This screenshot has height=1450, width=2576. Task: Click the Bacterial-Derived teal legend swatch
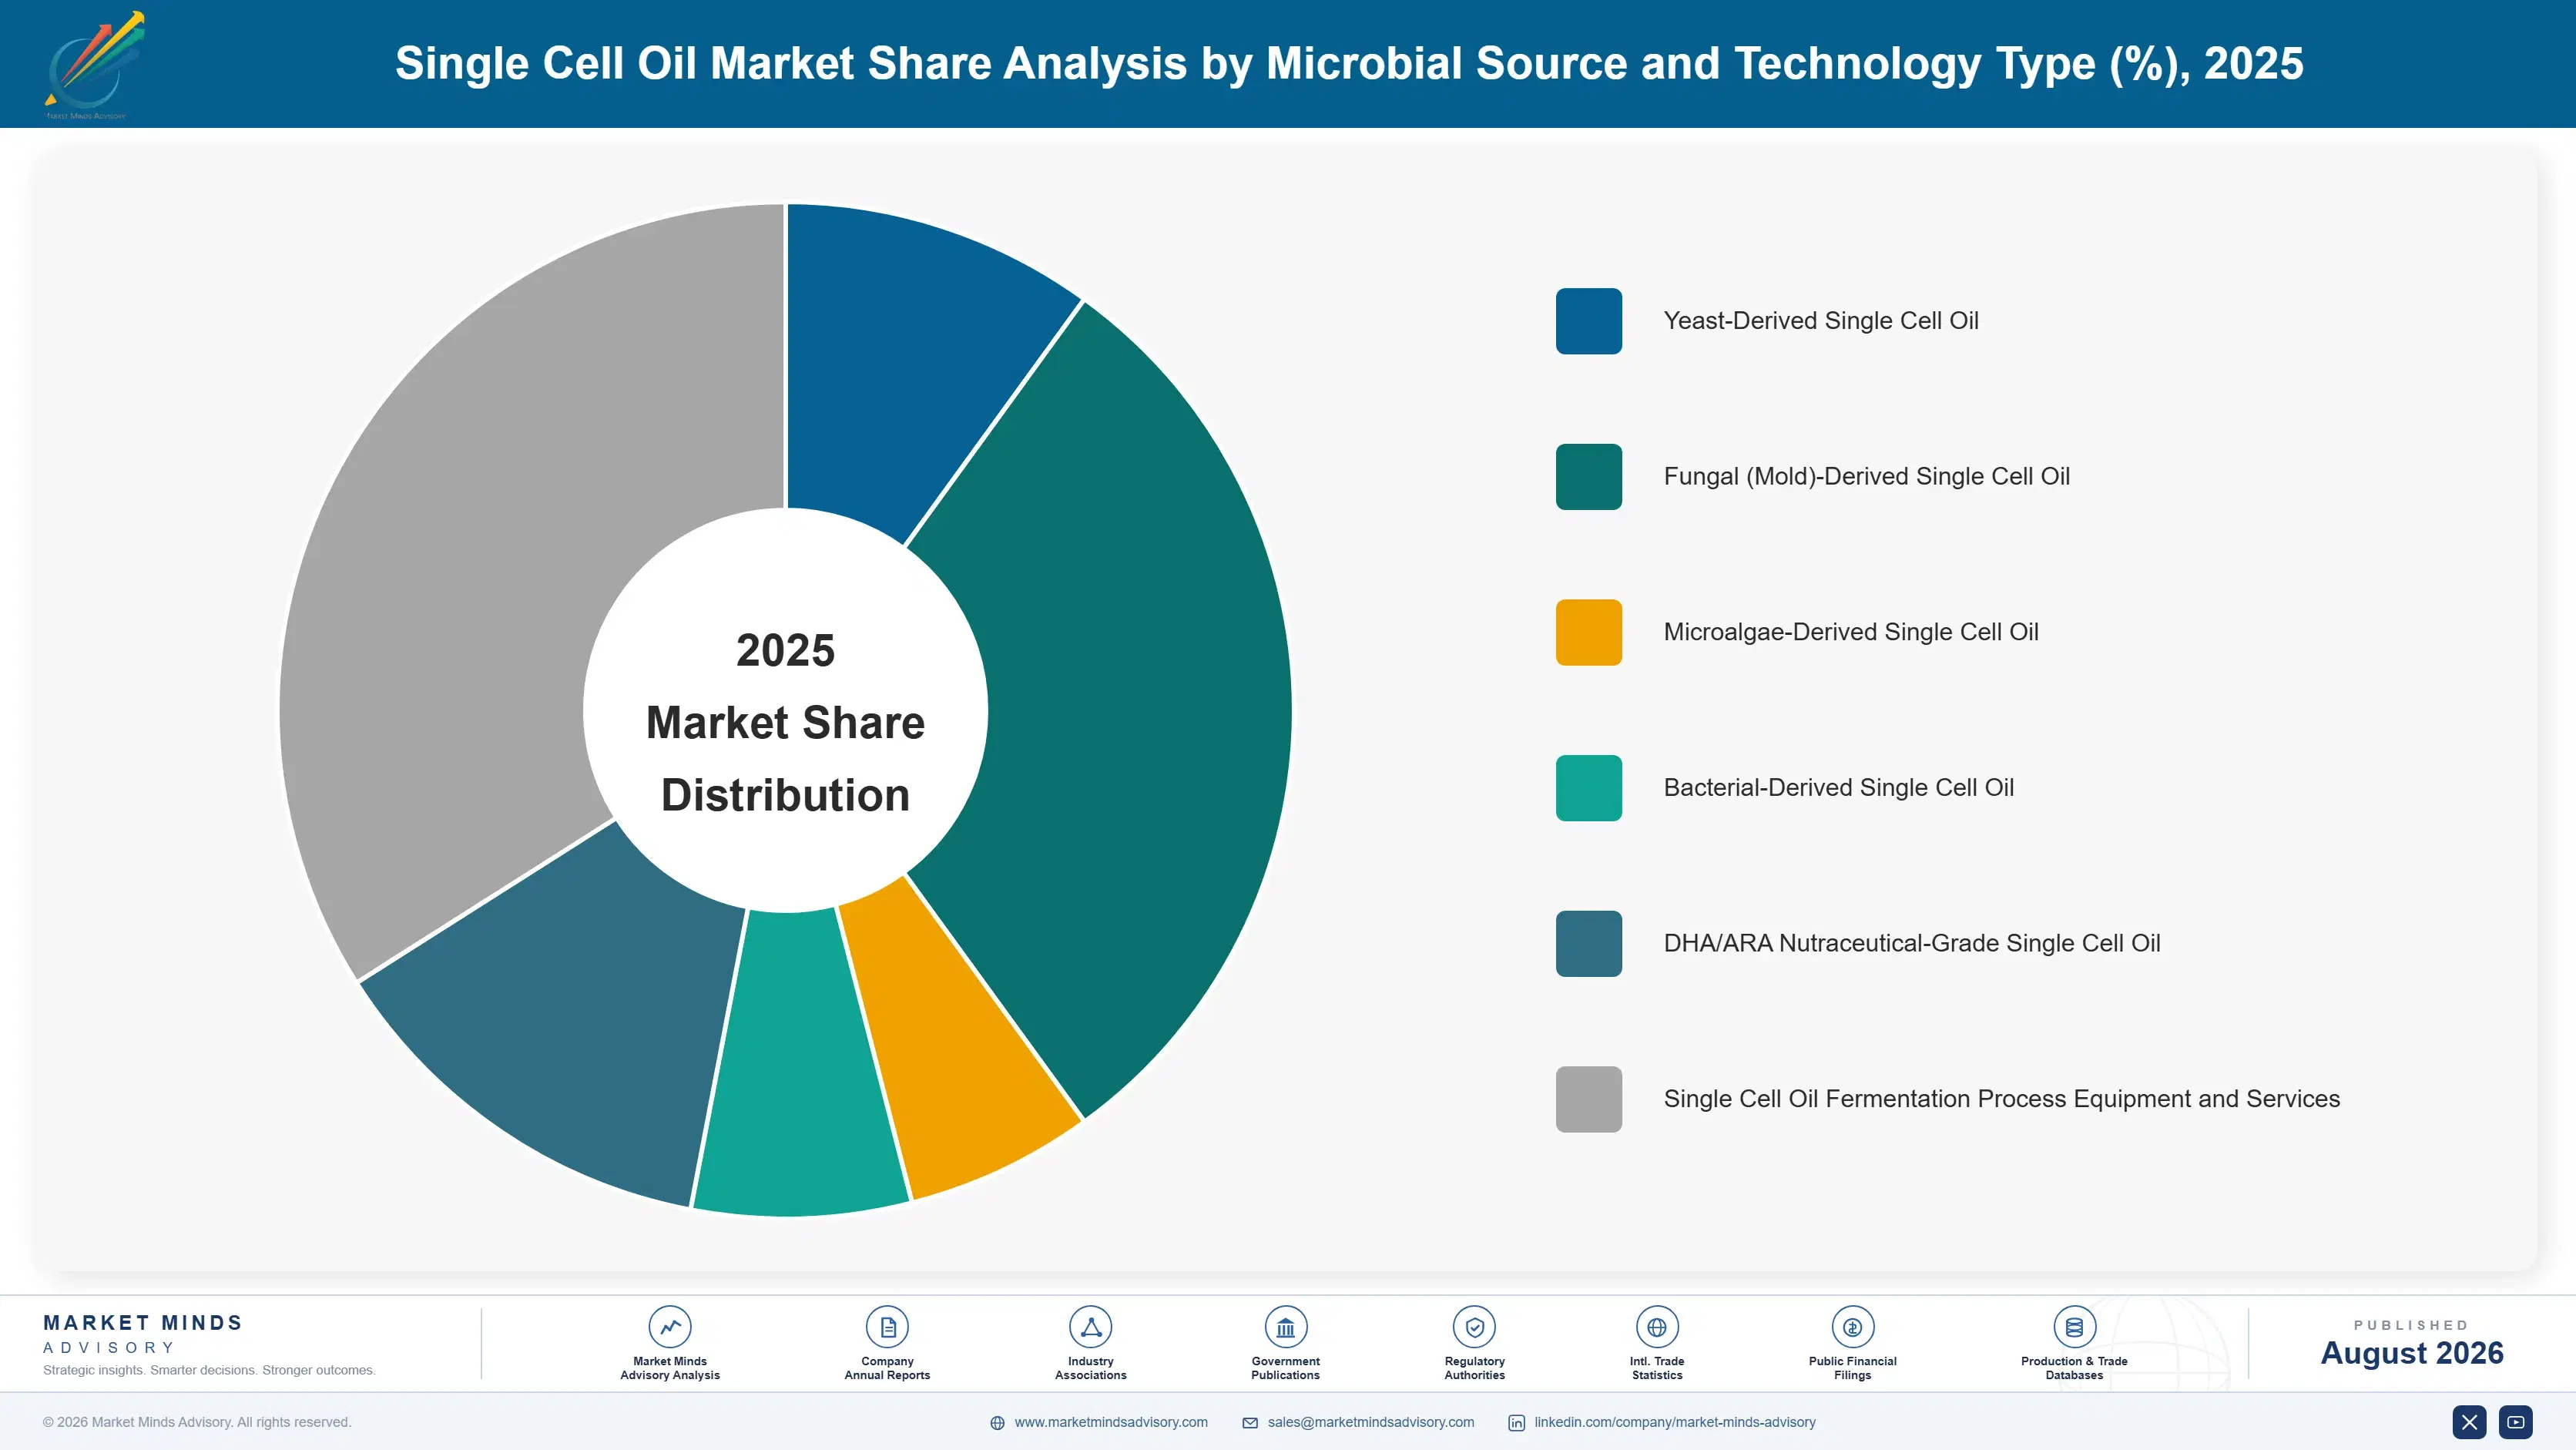(x=1588, y=788)
